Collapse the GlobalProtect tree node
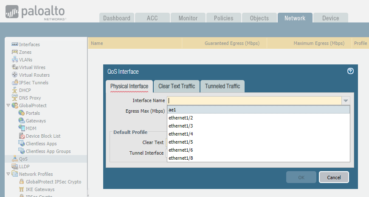The height and width of the screenshot is (197, 369). click(x=8, y=105)
